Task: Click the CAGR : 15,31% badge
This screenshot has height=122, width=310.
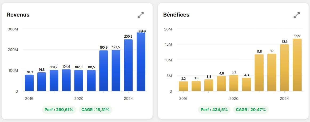Action: (95, 110)
